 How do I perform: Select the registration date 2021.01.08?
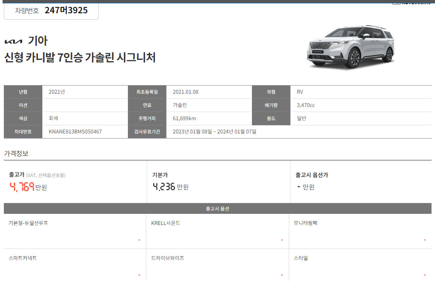pyautogui.click(x=186, y=92)
